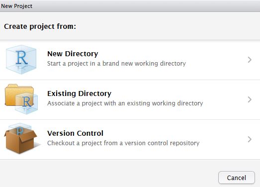The width and height of the screenshot is (260, 187).
Task: Click 'Start a project in a brand new working directory'
Action: click(x=116, y=64)
